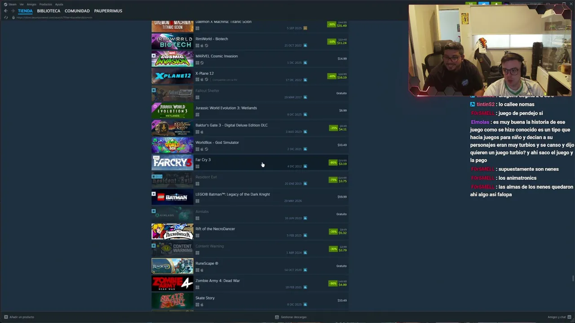This screenshot has height=323, width=575.
Task: Click the Far Cry 3 -80% discount price
Action: pyautogui.click(x=338, y=162)
